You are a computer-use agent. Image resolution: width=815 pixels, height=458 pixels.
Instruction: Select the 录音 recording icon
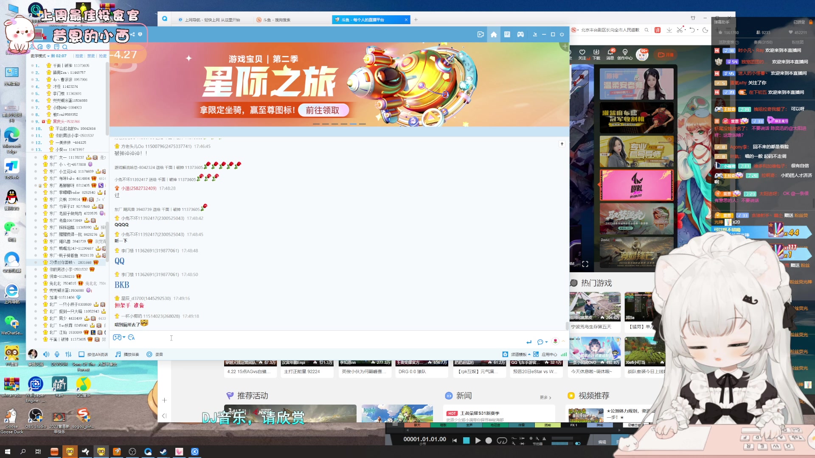(x=150, y=354)
